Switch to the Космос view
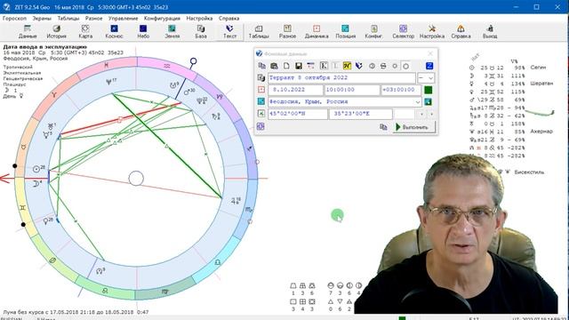Viewport: 569px width, 320px height. click(114, 32)
